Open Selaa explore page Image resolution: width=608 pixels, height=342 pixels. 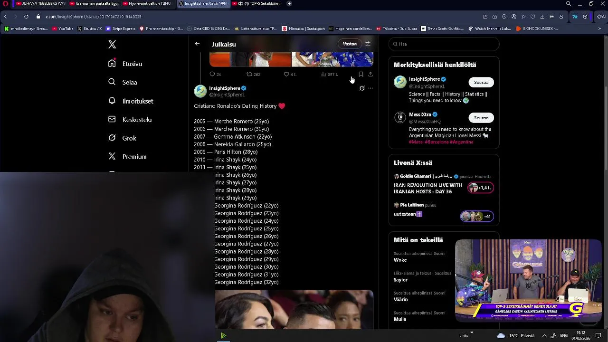(x=123, y=82)
